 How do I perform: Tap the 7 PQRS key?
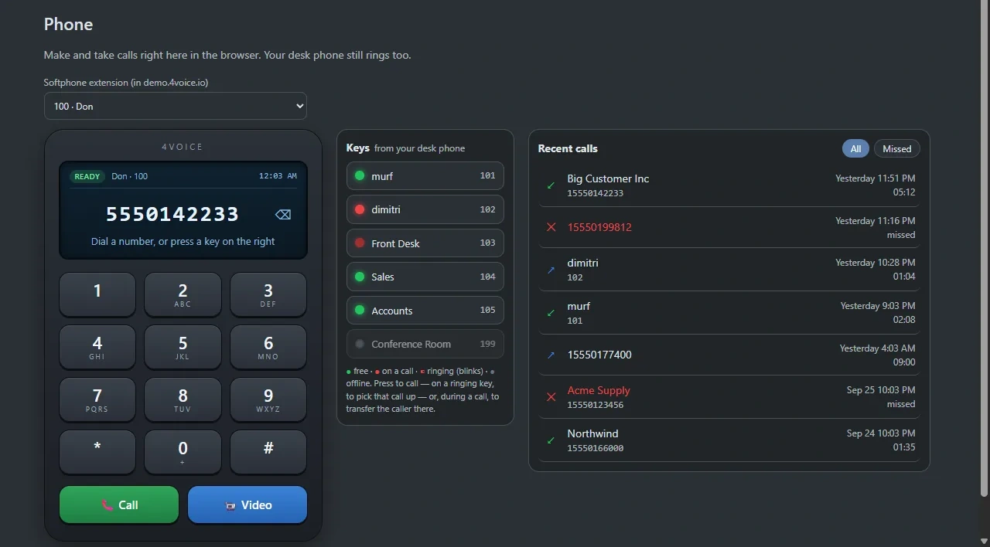(97, 399)
